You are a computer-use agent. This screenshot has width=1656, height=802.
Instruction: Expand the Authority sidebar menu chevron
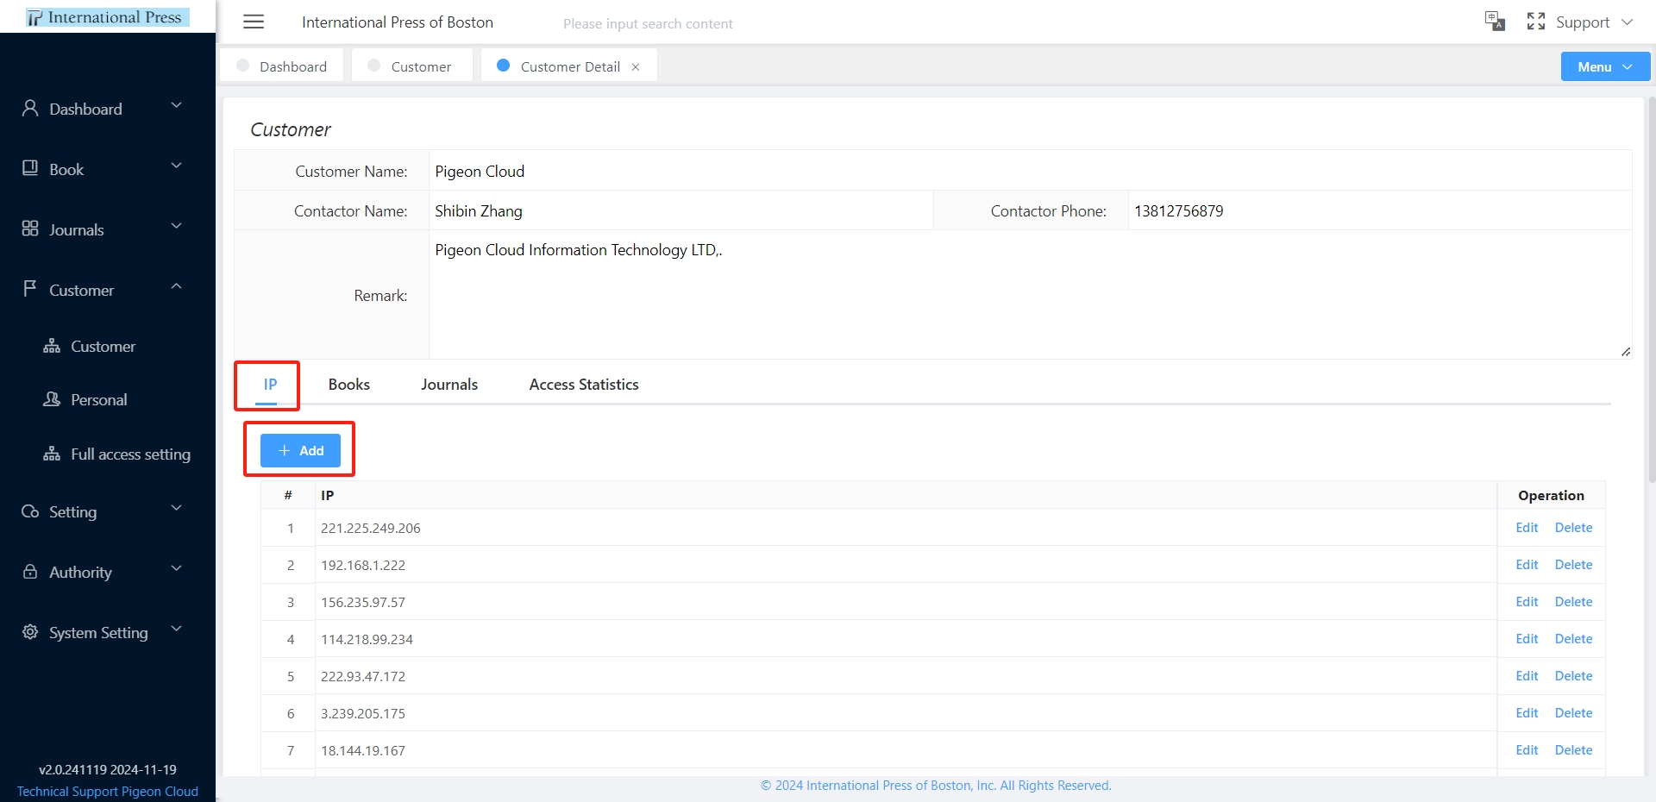(x=177, y=568)
